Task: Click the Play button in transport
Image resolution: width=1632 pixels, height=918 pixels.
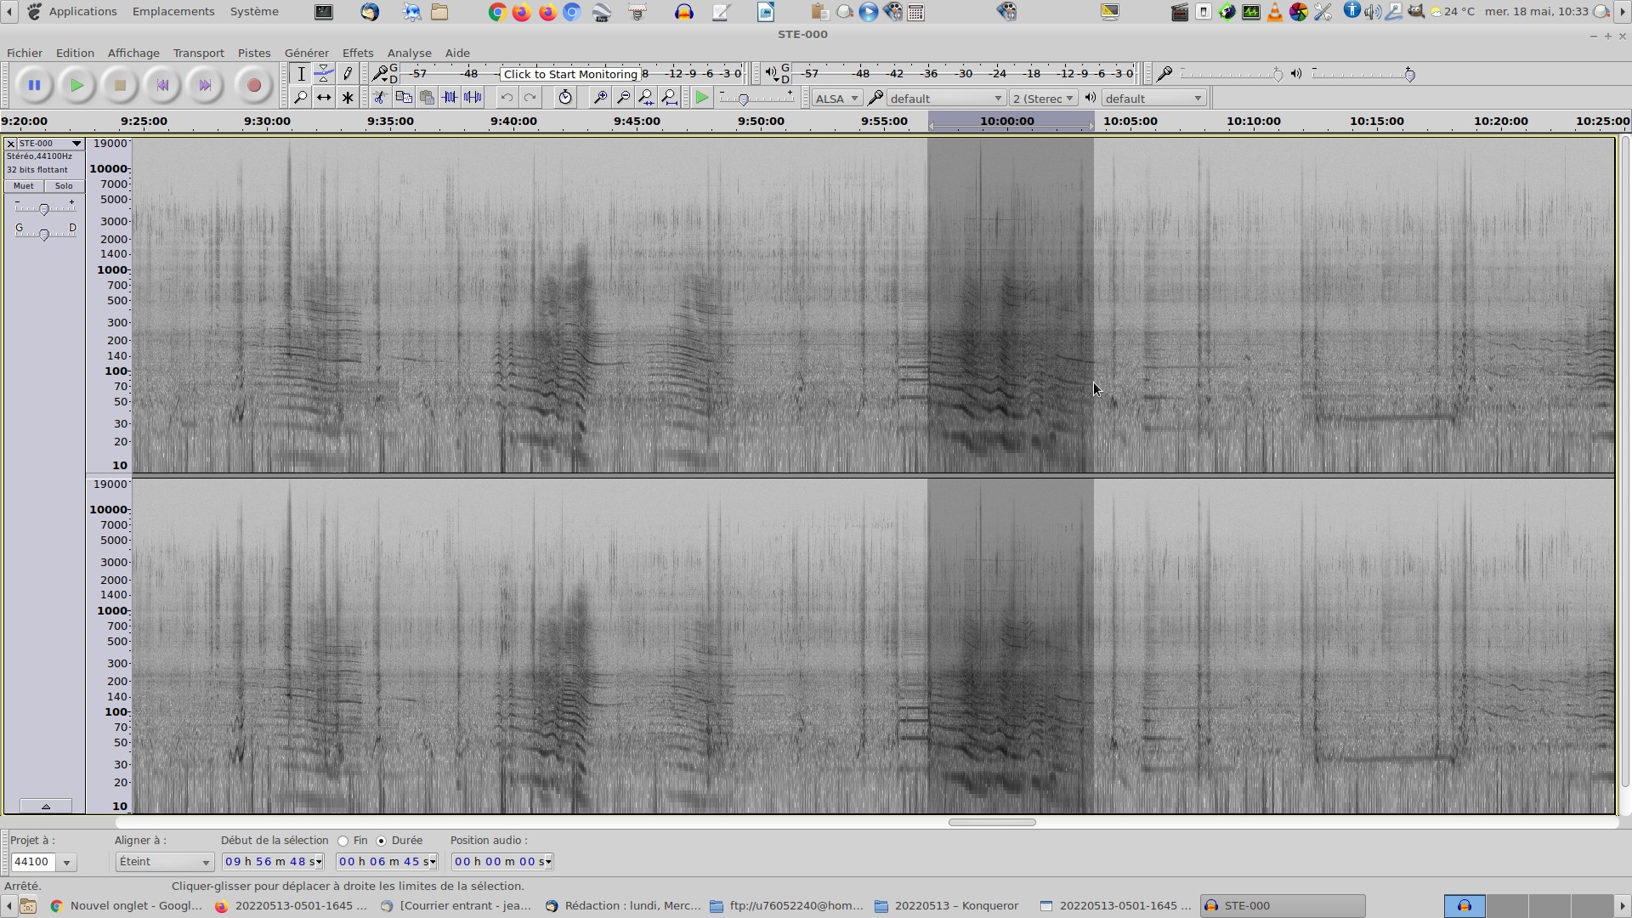Action: [76, 85]
